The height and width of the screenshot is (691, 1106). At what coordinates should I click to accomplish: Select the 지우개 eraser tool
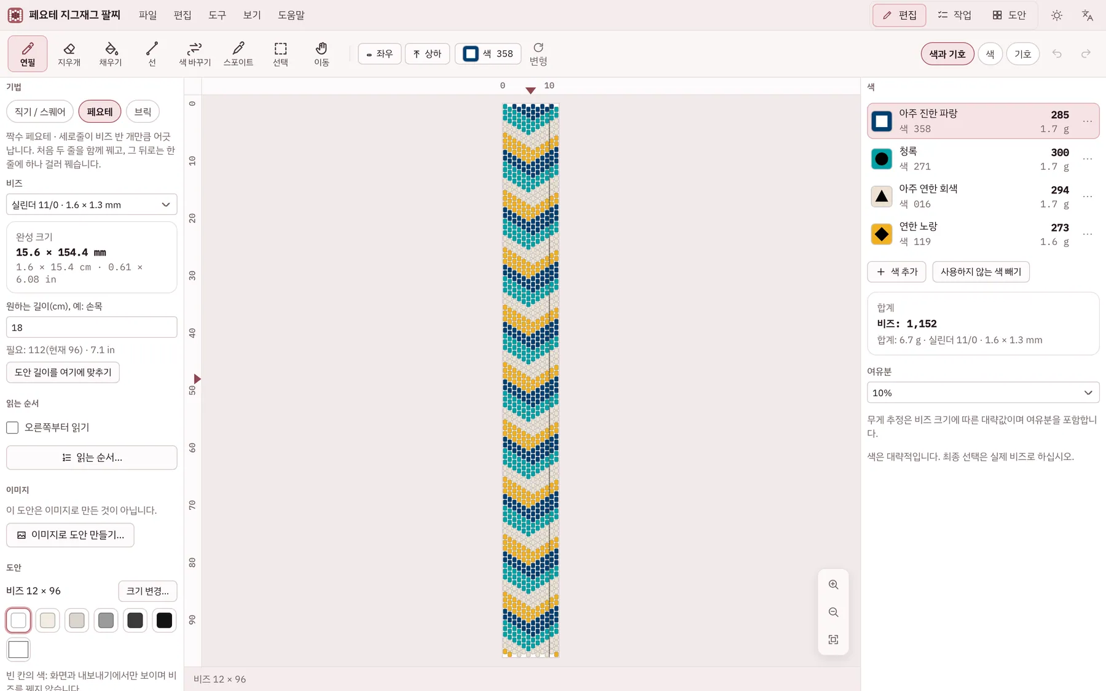[69, 54]
